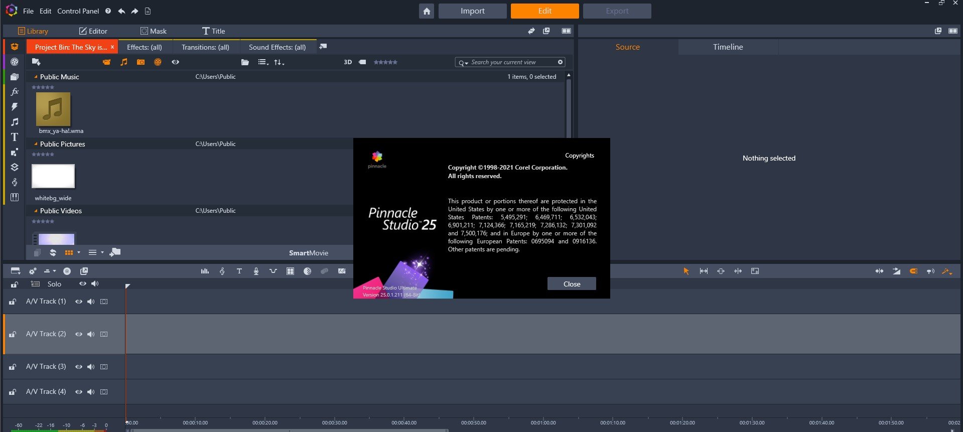Open the Effects (fx) category in sidebar
963x432 pixels.
(15, 92)
